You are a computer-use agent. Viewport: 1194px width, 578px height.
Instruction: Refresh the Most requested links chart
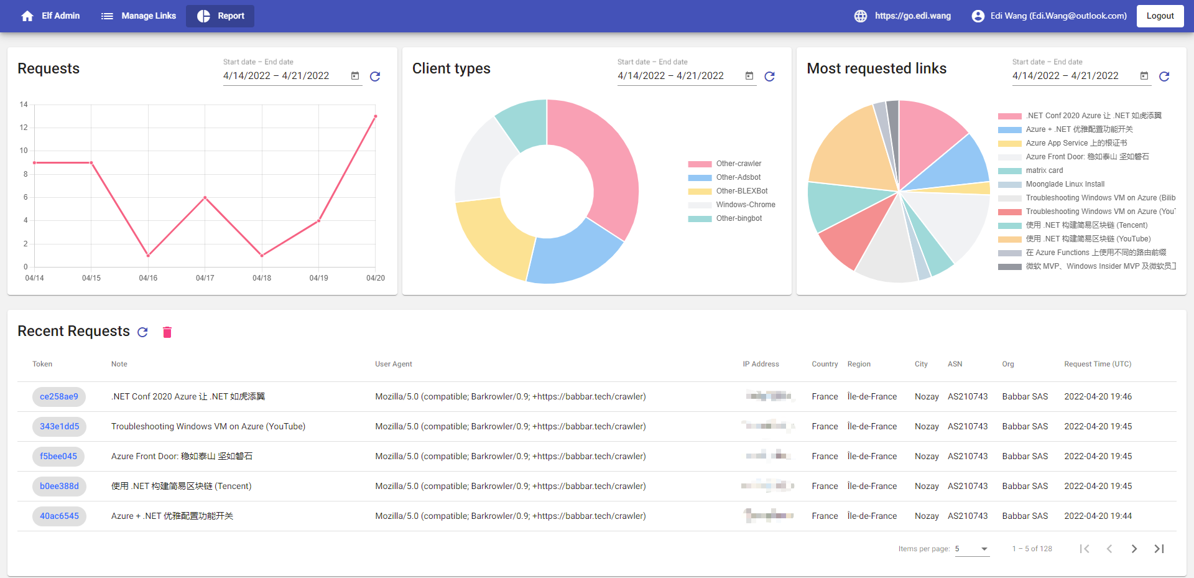coord(1165,77)
